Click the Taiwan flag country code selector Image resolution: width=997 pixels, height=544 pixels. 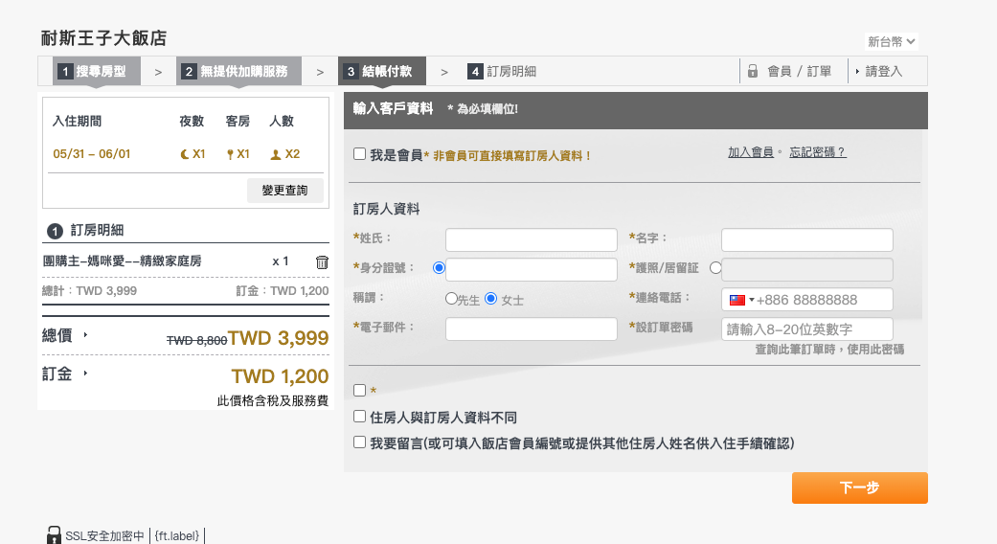pyautogui.click(x=741, y=300)
